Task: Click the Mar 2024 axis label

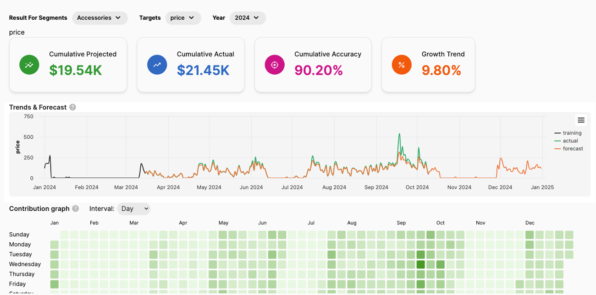Action: pyautogui.click(x=126, y=187)
